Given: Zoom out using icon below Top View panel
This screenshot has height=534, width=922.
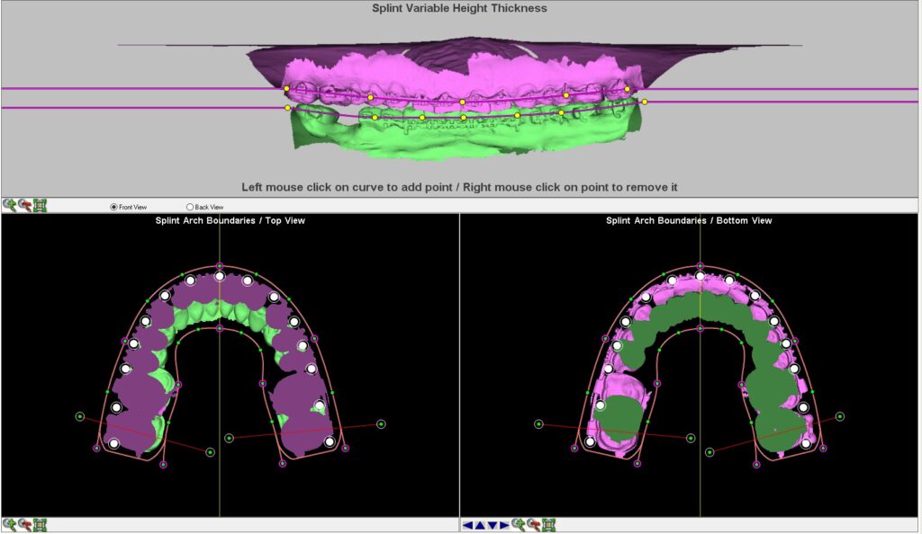Looking at the screenshot, I should coord(24,525).
